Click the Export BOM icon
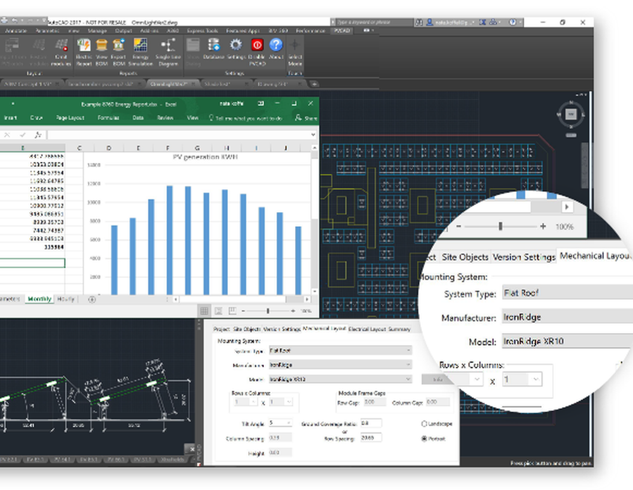Screen dimensions: 633x490 [119, 45]
